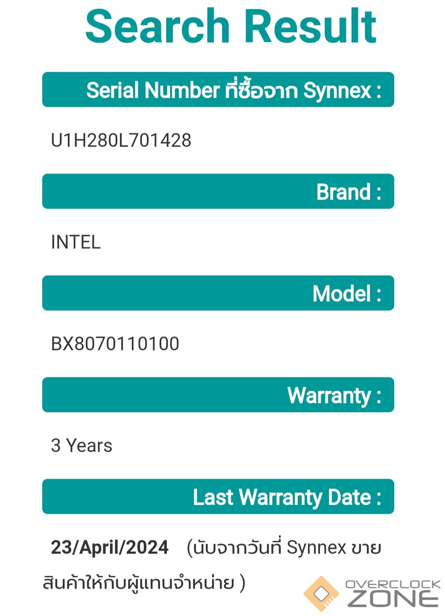
Task: Click the "Warranty :" header bar
Action: (218, 395)
